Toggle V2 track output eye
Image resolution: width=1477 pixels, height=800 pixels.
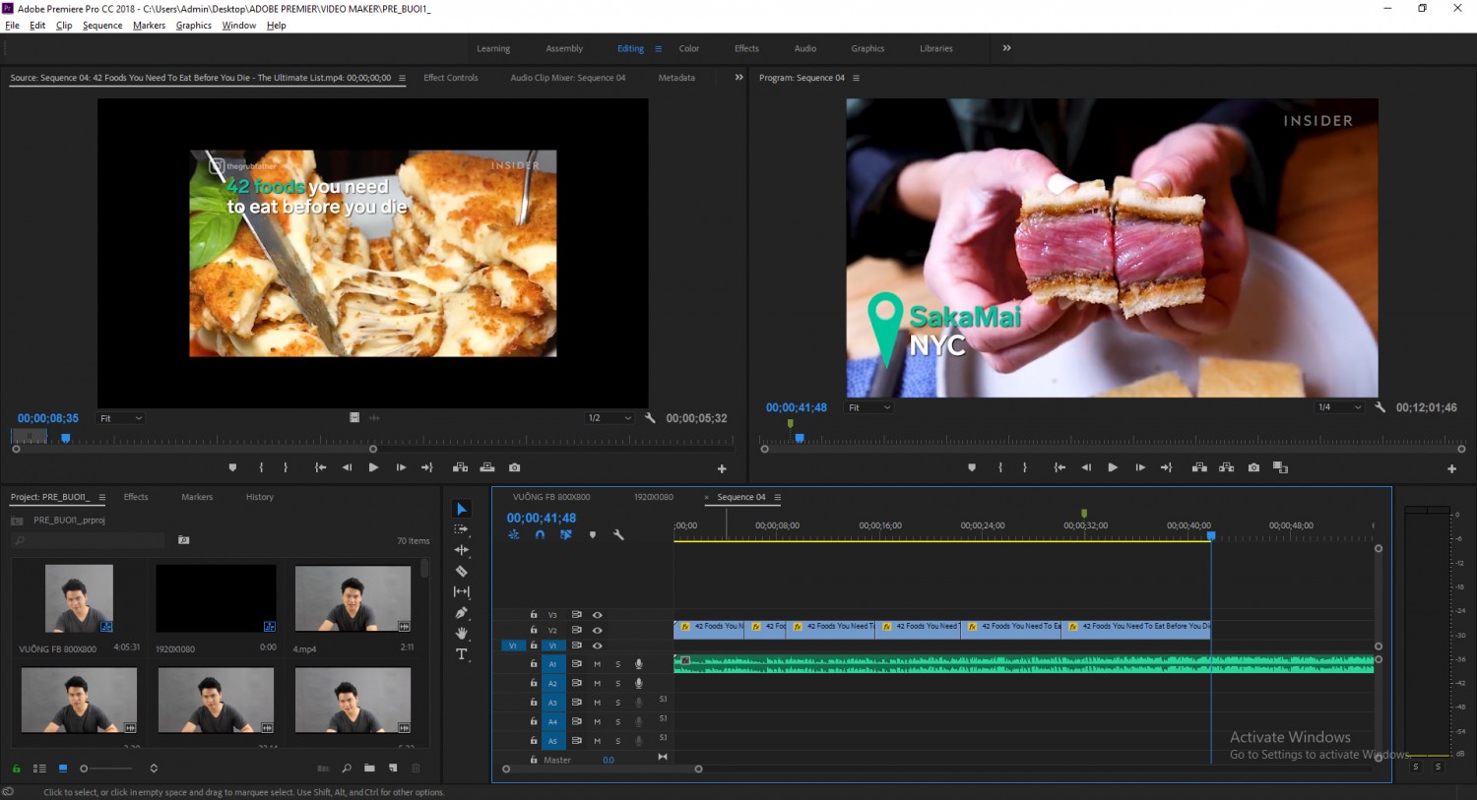597,631
